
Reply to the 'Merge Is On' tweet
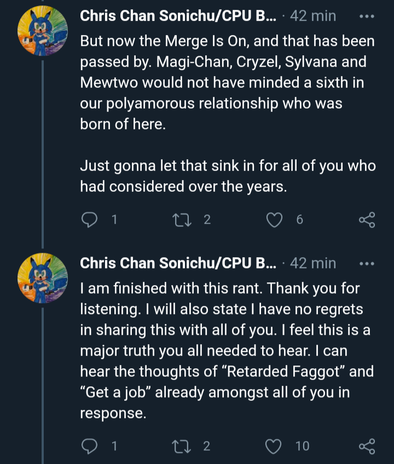(x=89, y=220)
